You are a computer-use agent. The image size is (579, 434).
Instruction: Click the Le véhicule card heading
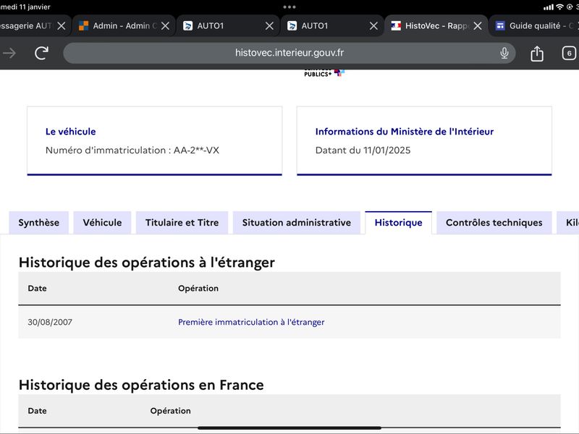point(70,132)
